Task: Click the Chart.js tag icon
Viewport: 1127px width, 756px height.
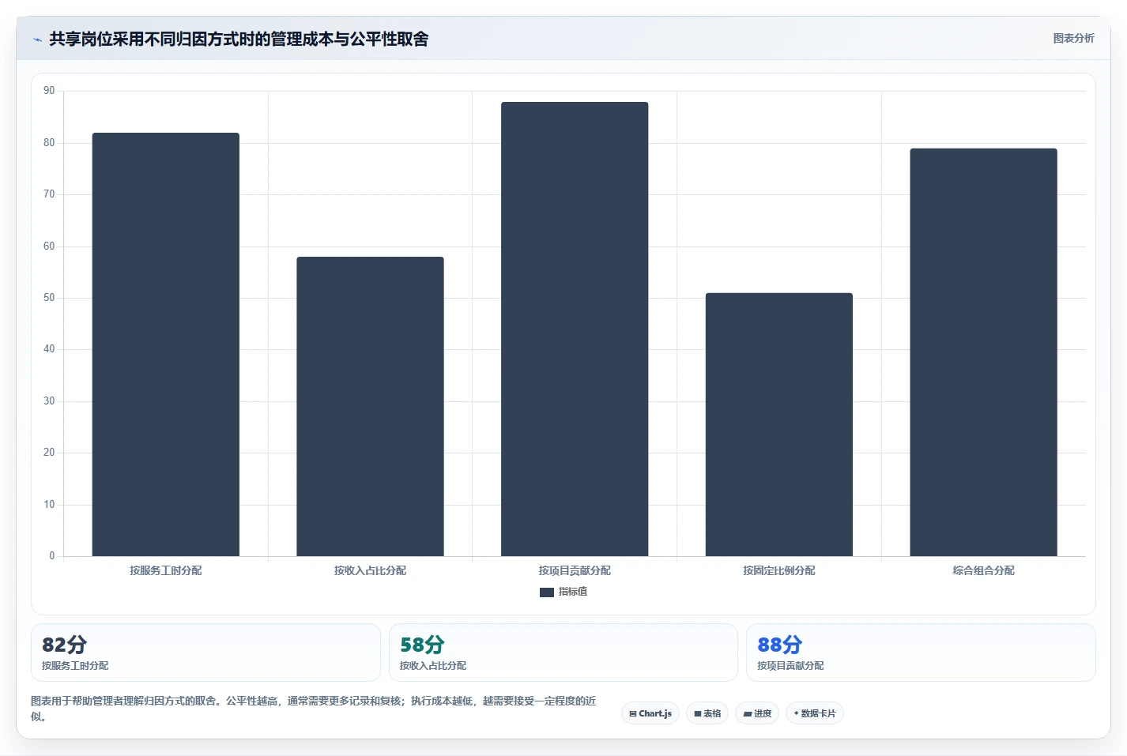Action: pyautogui.click(x=632, y=714)
